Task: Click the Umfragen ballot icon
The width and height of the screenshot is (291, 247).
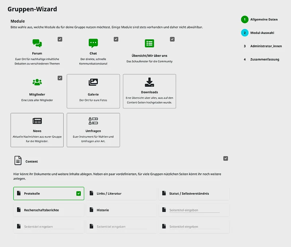Action: click(93, 121)
